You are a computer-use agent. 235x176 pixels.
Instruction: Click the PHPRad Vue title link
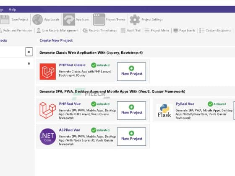tap(70, 104)
